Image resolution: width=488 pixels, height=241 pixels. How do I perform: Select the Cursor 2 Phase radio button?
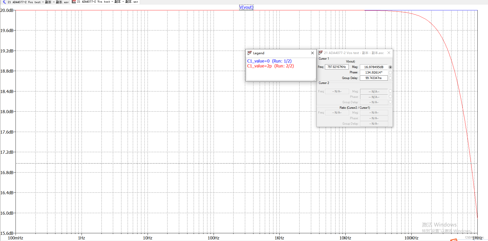coord(390,96)
